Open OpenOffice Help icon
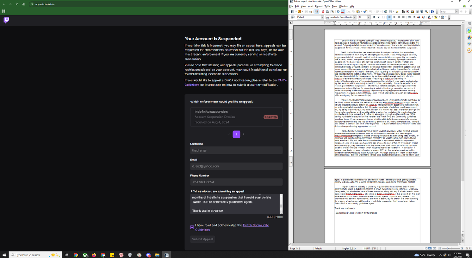472x258 pixels. pos(432,11)
